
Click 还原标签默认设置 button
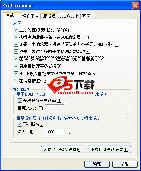point(109,150)
